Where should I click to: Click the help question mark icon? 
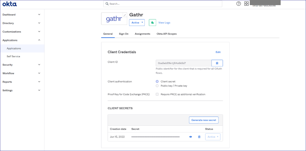(239, 4)
